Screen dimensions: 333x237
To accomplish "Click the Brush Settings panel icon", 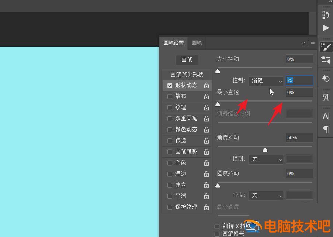I will (x=326, y=46).
